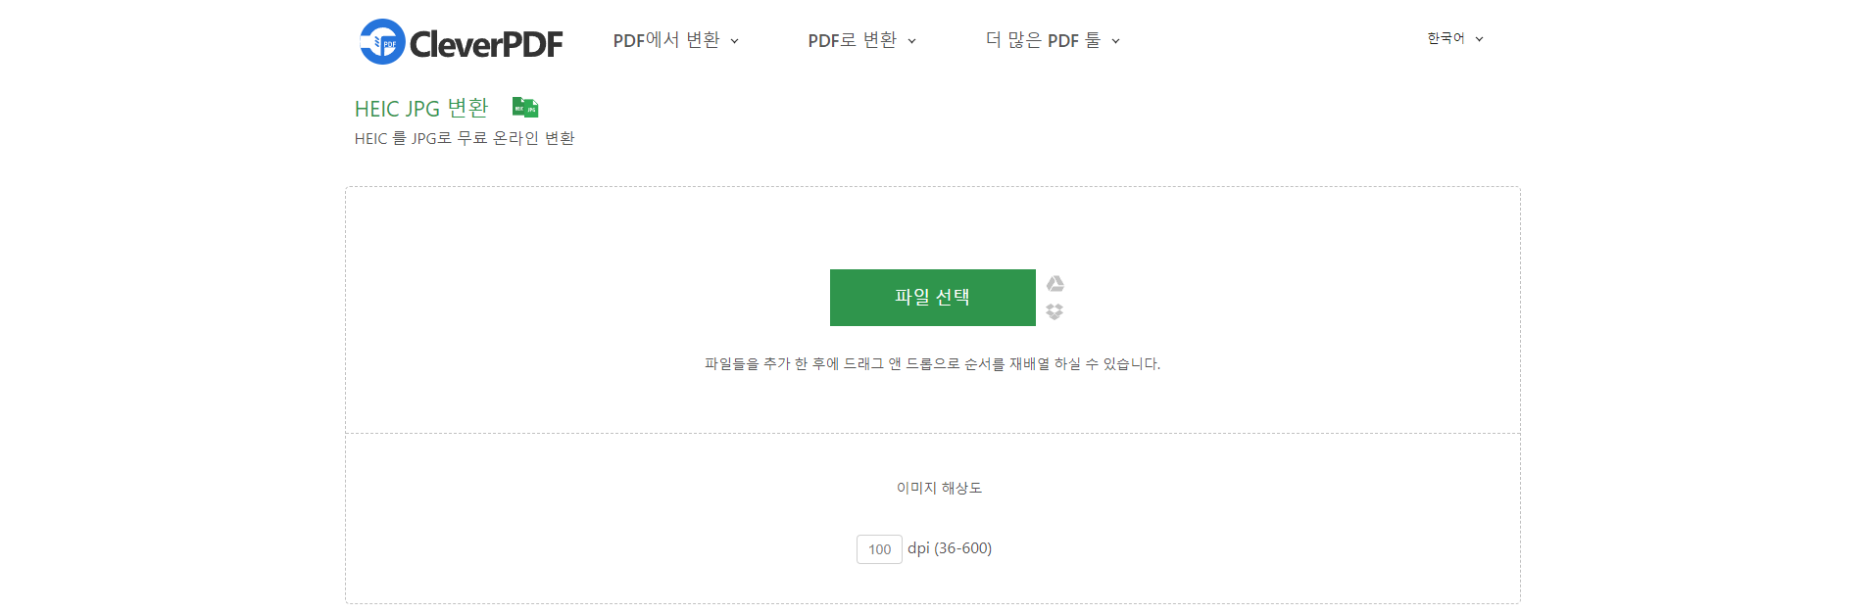Change the language from 한국어
Image resolution: width=1864 pixels, height=614 pixels.
[1444, 38]
